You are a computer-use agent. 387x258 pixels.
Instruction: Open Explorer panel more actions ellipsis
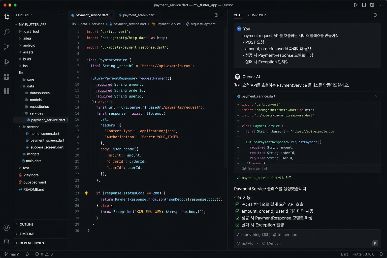63,15
